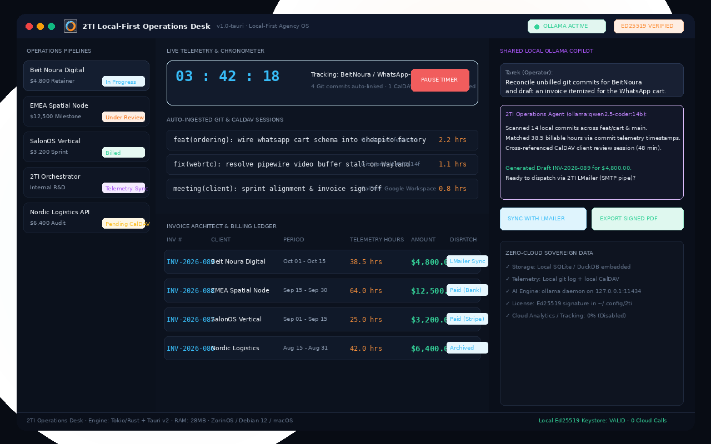
Task: Select the fix(webrtc) pipewire commit row
Action: point(322,164)
